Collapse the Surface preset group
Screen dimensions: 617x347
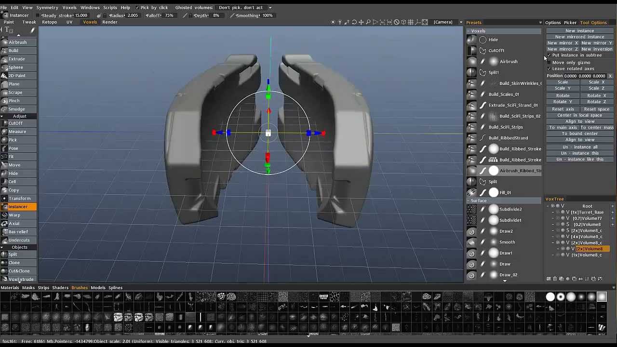(468, 201)
